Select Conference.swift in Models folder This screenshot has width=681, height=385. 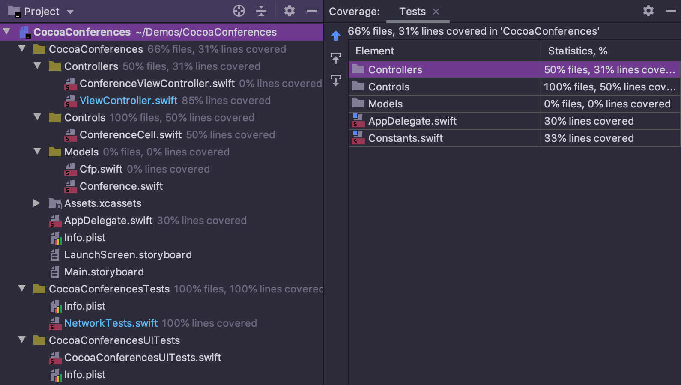click(121, 186)
